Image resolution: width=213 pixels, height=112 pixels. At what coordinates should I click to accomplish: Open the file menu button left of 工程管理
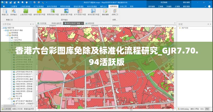tap(4, 6)
